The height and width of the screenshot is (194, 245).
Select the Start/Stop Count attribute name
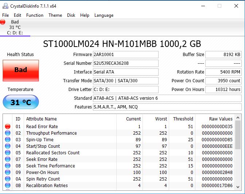pyautogui.click(x=43, y=146)
